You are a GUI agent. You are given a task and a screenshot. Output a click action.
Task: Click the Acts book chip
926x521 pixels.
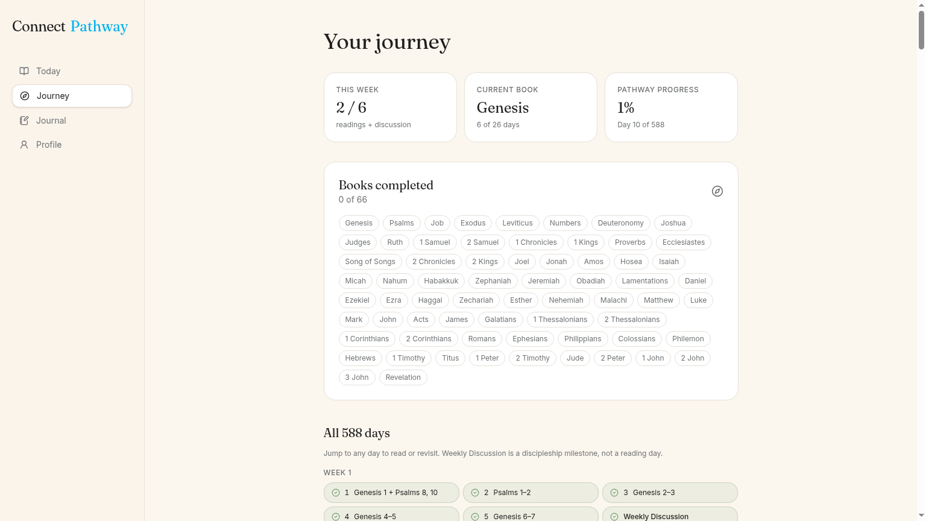click(421, 320)
